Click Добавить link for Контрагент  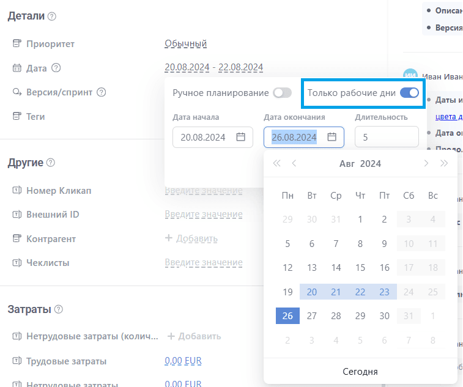click(x=191, y=238)
